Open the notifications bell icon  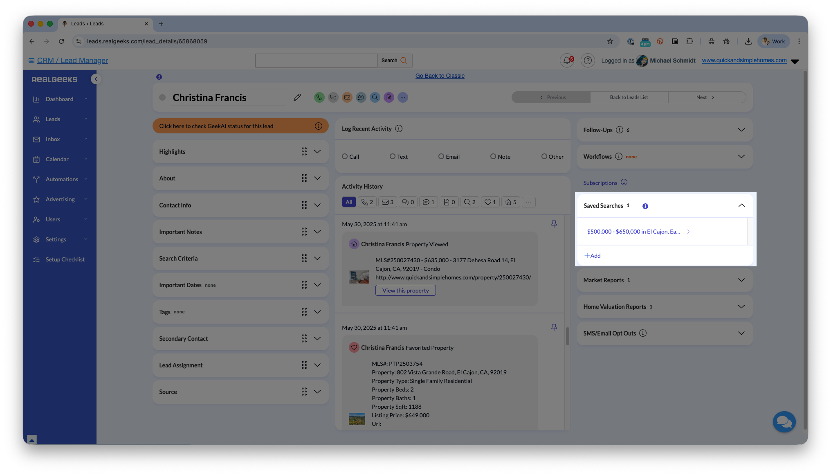(566, 61)
